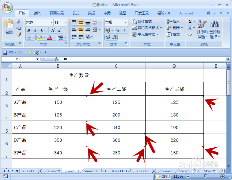Screen dimensions: 232x180
Task: Apply comma style number format
Action: 125,30
